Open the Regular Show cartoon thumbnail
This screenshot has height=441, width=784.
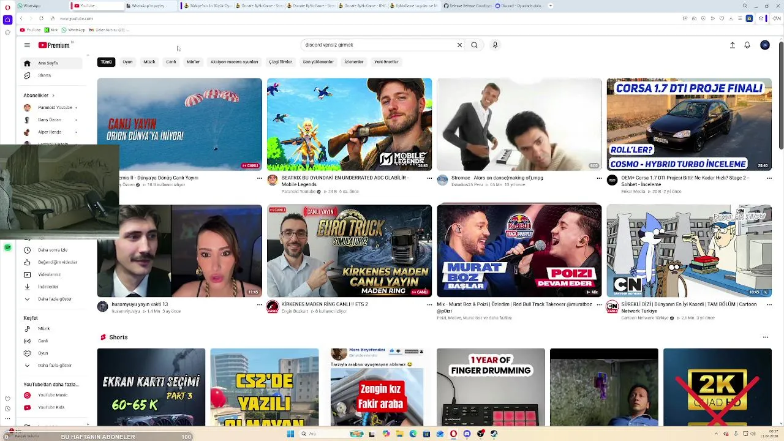point(689,251)
